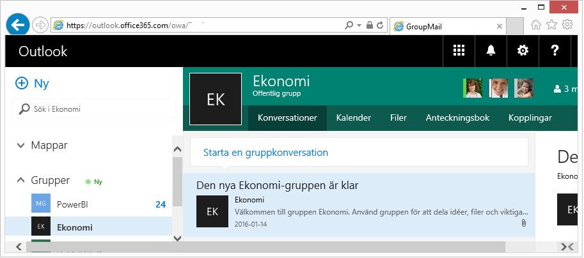Maximize the browser window
The image size is (584, 258).
pyautogui.click(x=541, y=7)
